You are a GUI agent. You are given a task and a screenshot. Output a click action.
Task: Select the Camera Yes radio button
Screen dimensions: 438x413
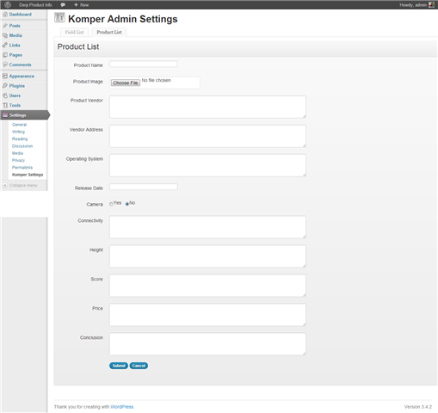[x=111, y=204]
